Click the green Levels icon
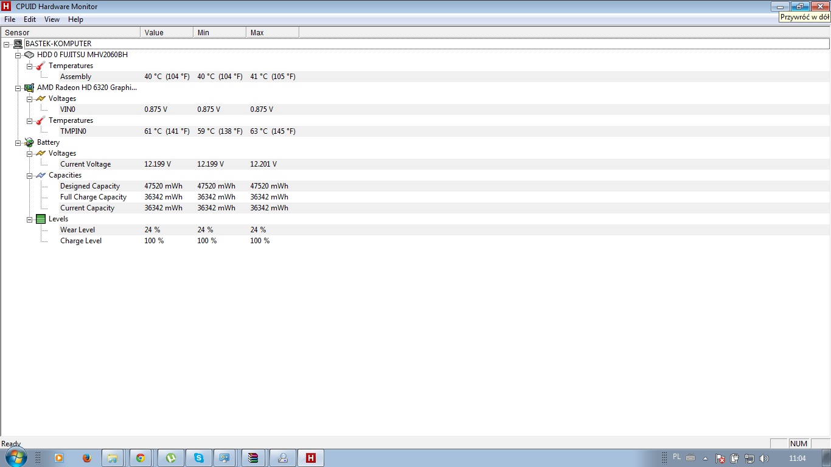 (41, 219)
